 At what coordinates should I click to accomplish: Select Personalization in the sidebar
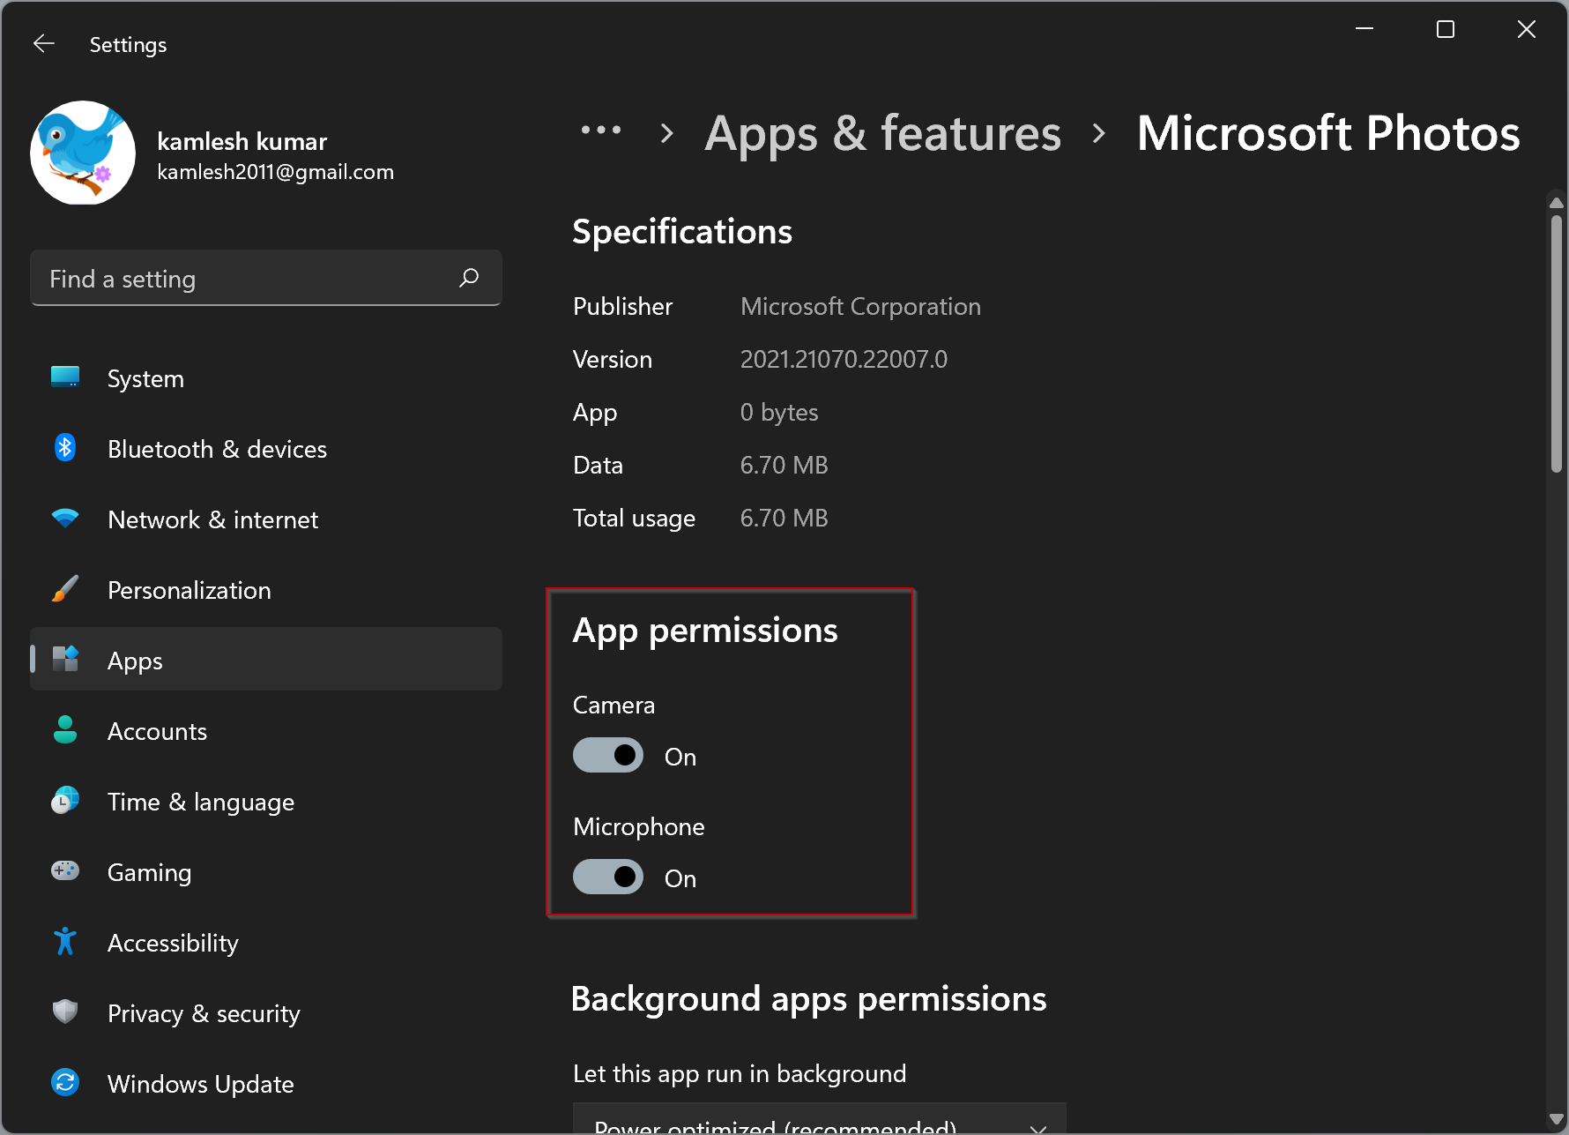pyautogui.click(x=266, y=590)
